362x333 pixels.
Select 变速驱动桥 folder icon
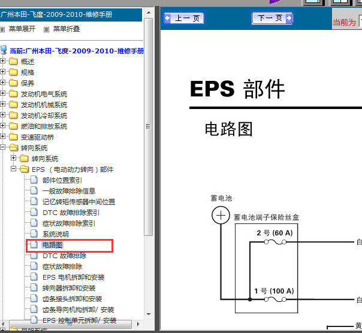13,137
